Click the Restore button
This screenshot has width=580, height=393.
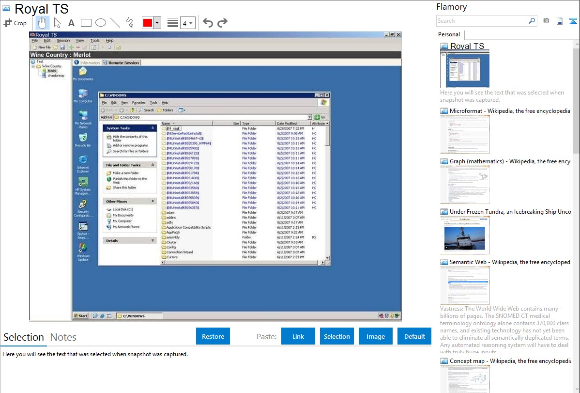pos(213,336)
